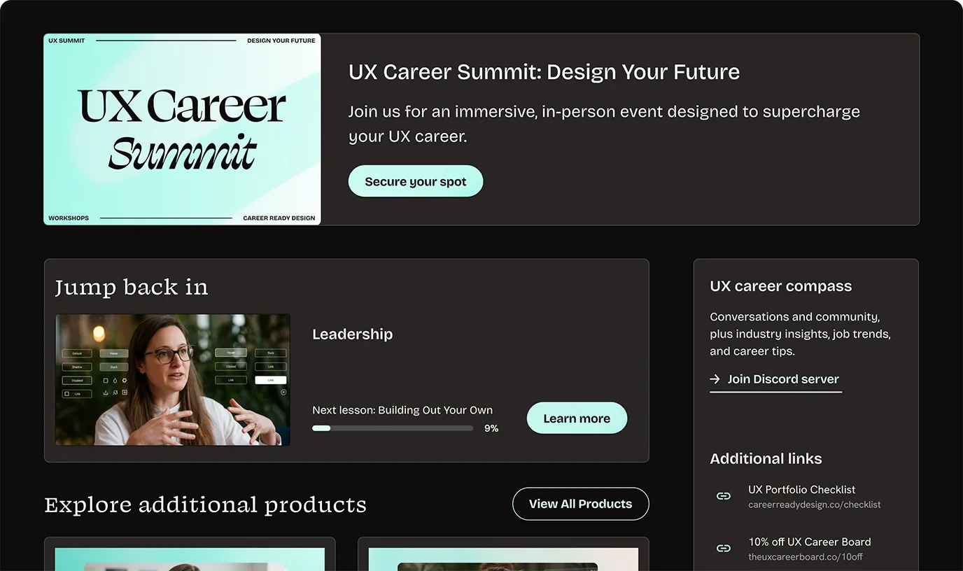Select the gear icon in the video overlay
Screen dimensions: 963x571
click(124, 381)
